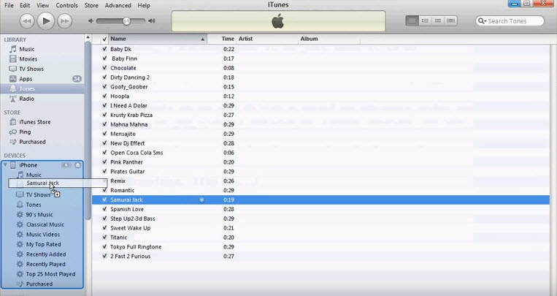This screenshot has height=296, width=557.
Task: Select Radio in the Library sidebar
Action: pyautogui.click(x=26, y=99)
